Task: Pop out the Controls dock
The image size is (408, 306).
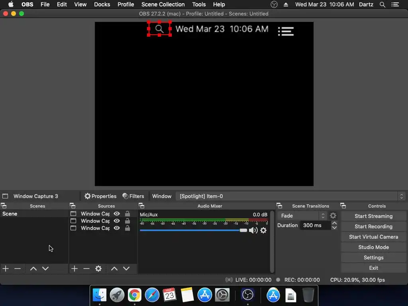Action: click(x=343, y=206)
